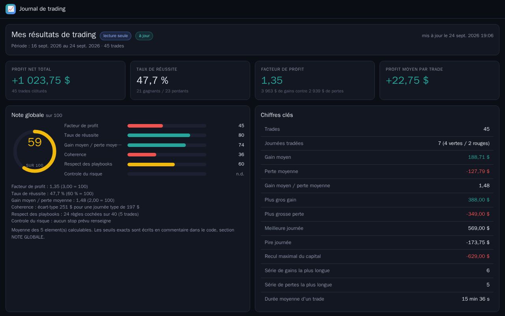The image size is (505, 316).
Task: Click the 'Coherence : écart-type 251 $' explanation line
Action: pyautogui.click(x=75, y=207)
